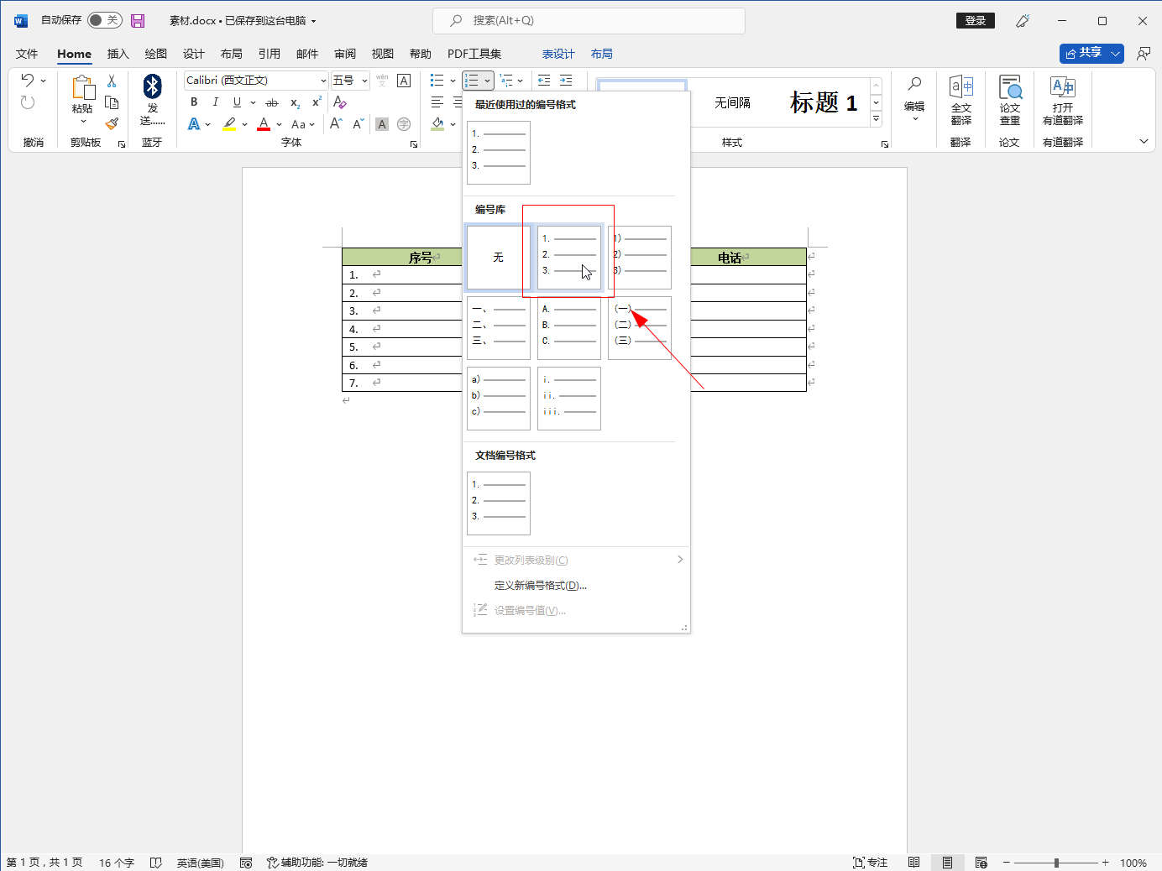Apply superscript formatting
This screenshot has width=1162, height=871.
coord(317,102)
